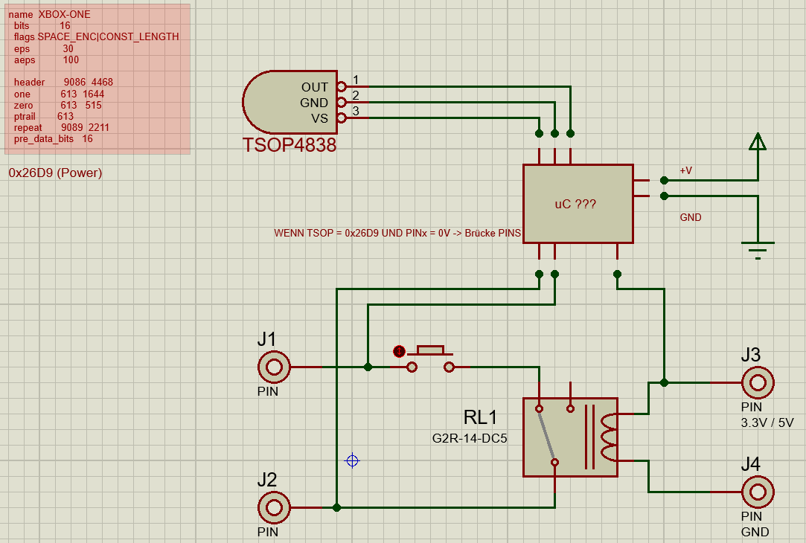Click the wire junction near J2
The image size is (806, 543).
336,507
